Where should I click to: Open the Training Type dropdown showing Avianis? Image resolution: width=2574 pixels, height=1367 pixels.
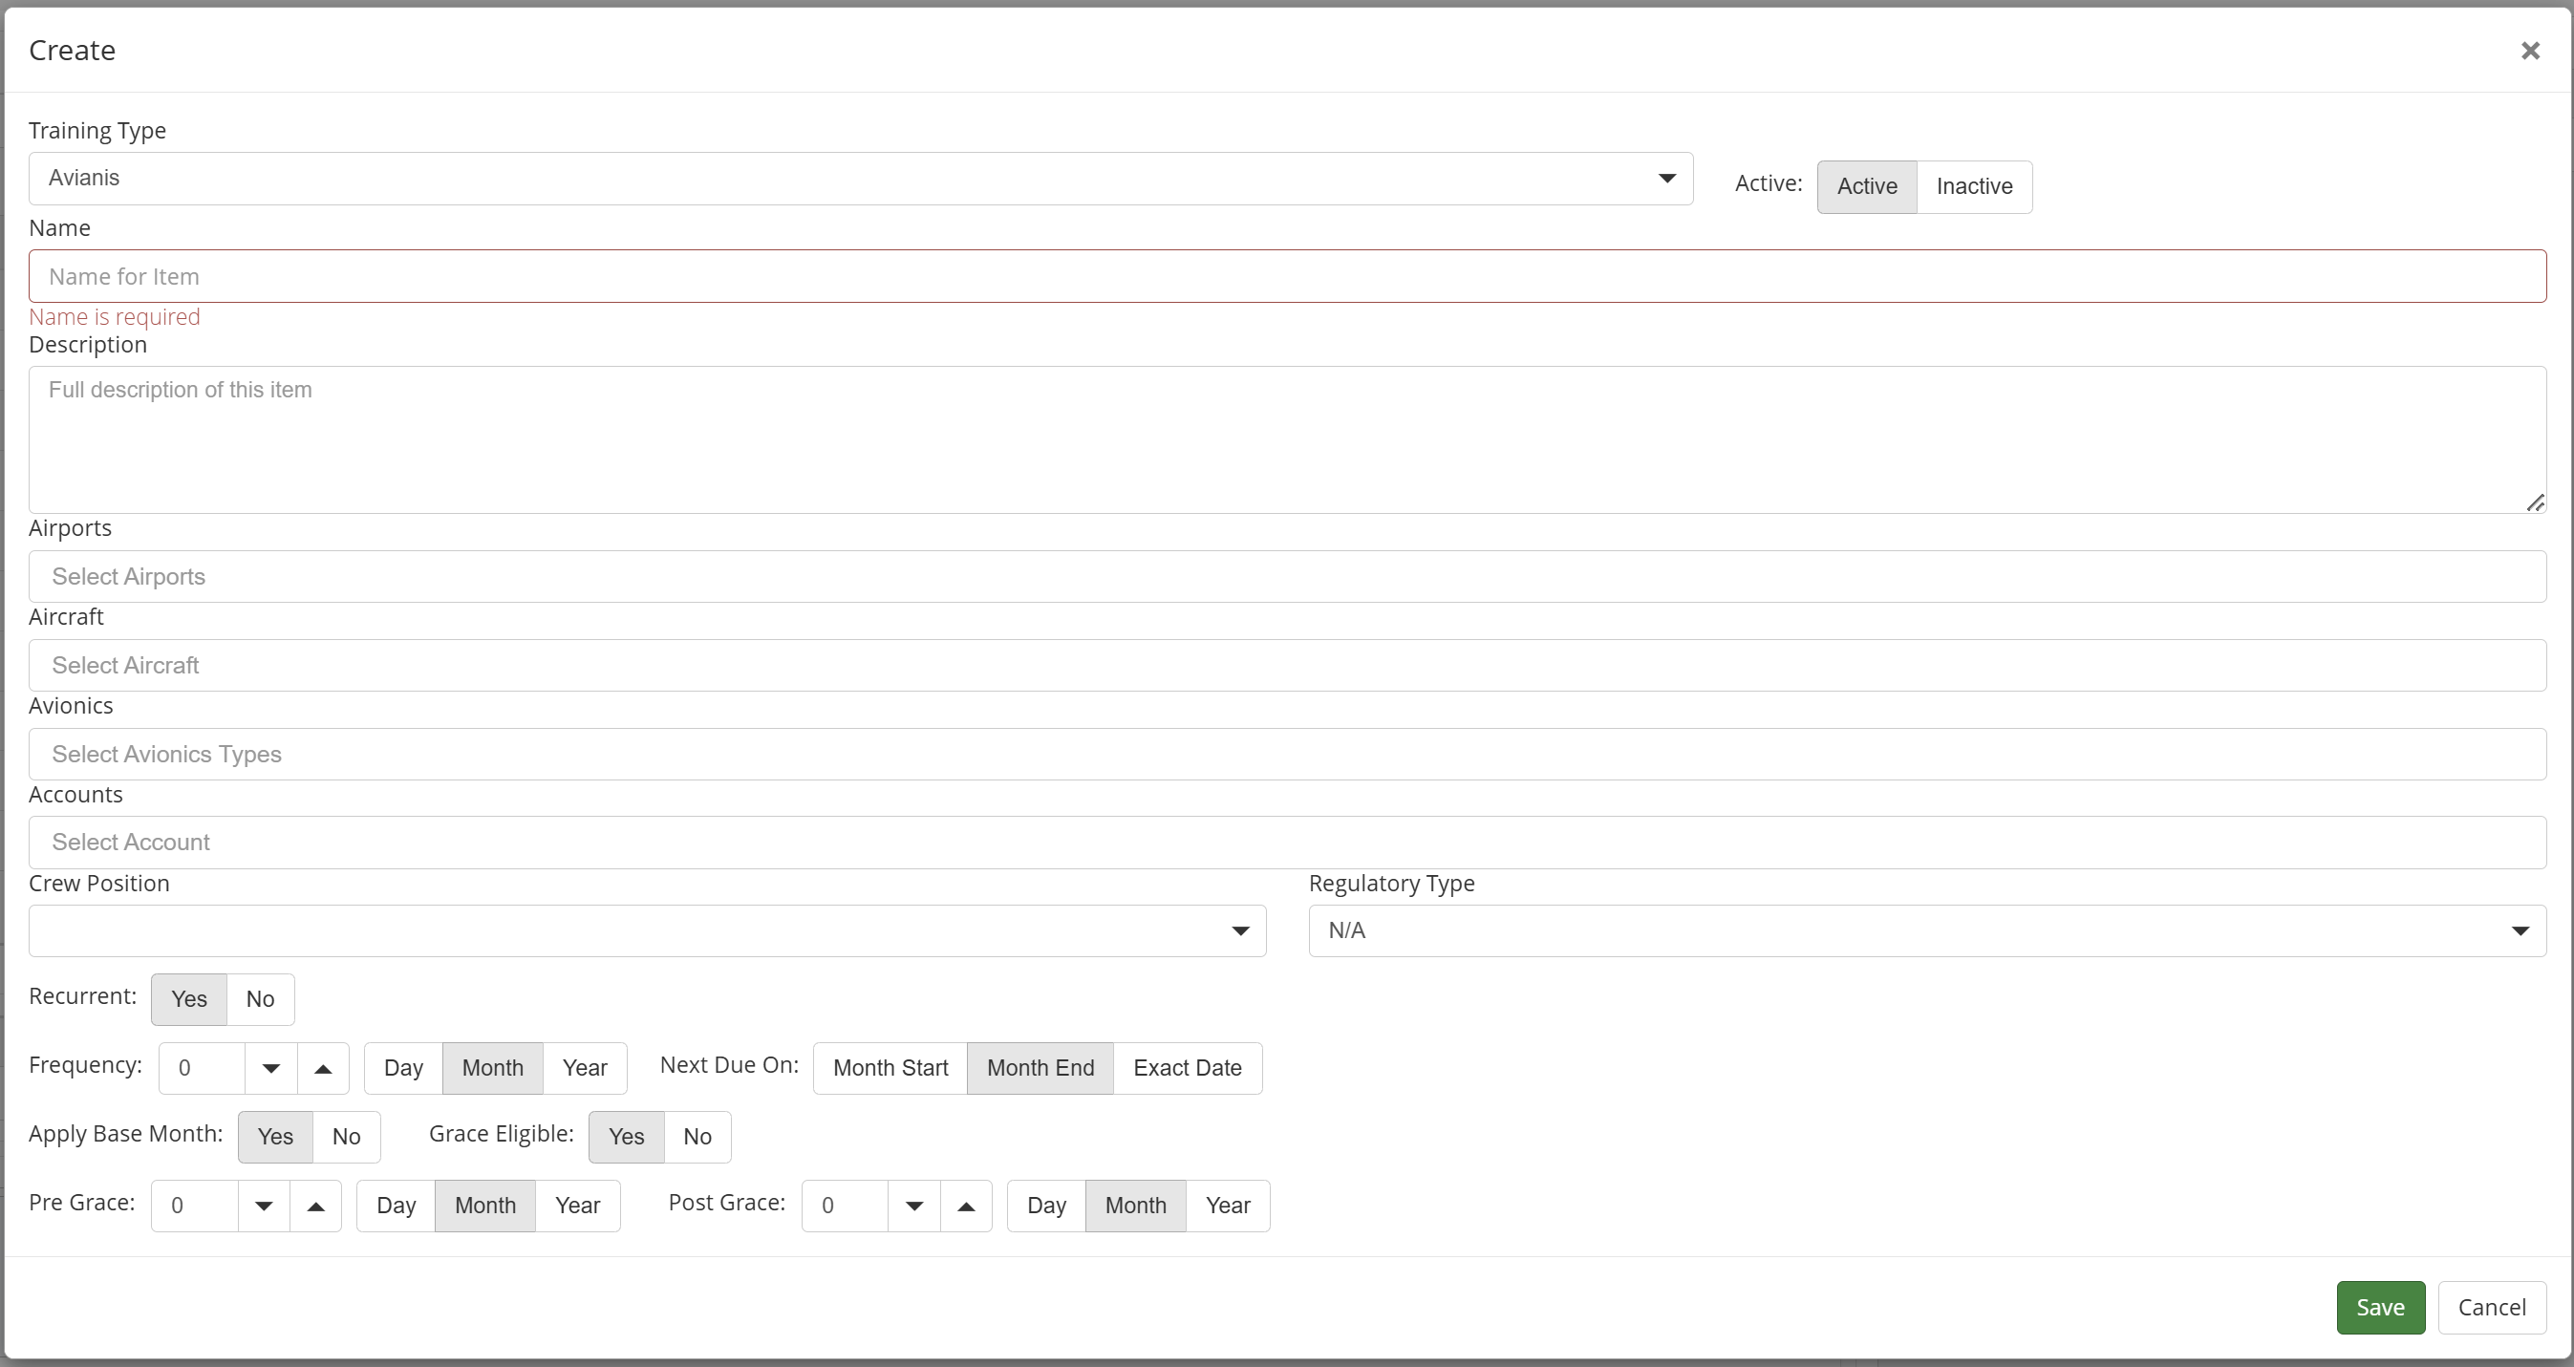(860, 179)
